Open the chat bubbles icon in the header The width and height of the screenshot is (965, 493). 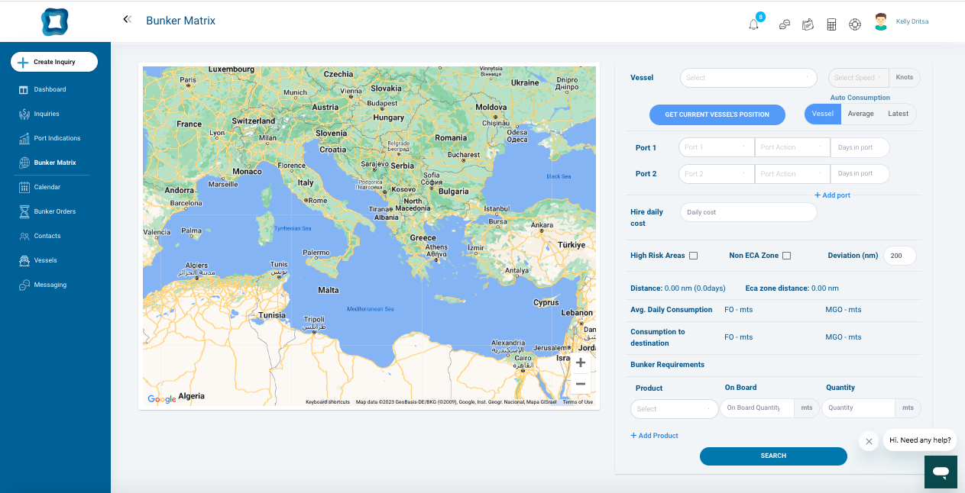(784, 24)
